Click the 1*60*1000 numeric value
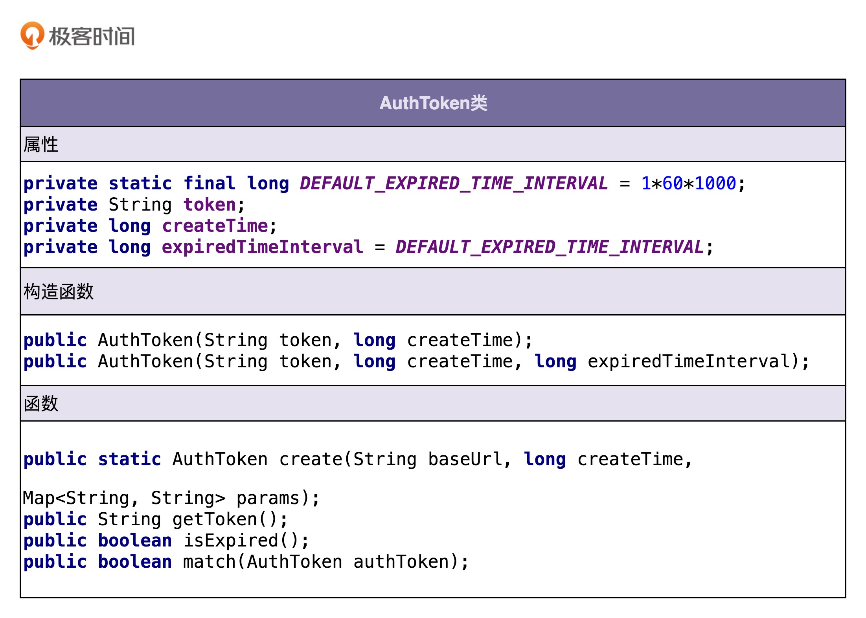 coord(688,183)
